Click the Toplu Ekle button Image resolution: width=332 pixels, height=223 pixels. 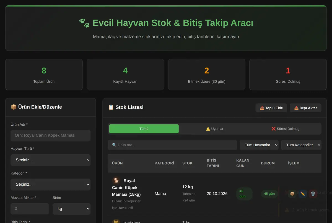(271, 108)
